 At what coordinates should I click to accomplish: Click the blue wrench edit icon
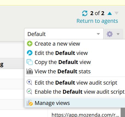tap(30, 53)
